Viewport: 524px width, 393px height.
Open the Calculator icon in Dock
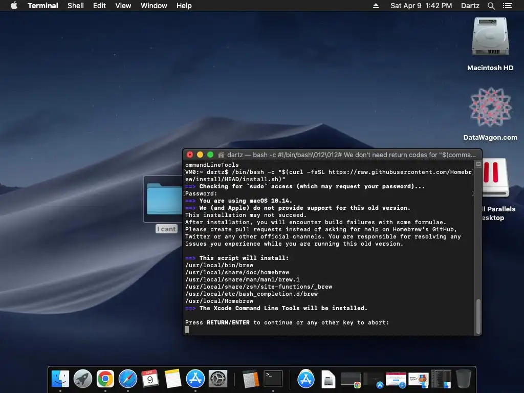[251, 379]
